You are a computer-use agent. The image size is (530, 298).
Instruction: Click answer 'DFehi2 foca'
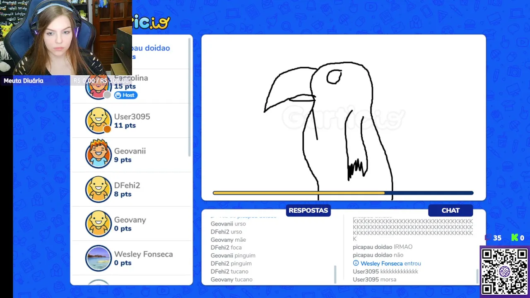[226, 248]
